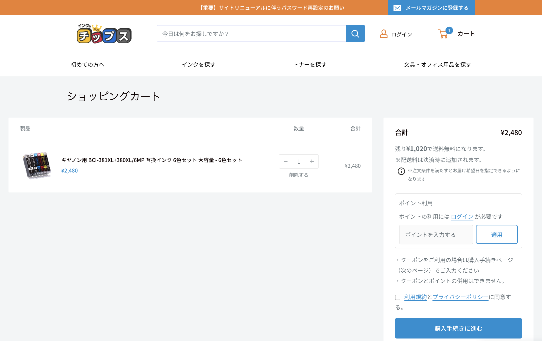Open the shopping cart icon
The height and width of the screenshot is (341, 542).
click(443, 34)
